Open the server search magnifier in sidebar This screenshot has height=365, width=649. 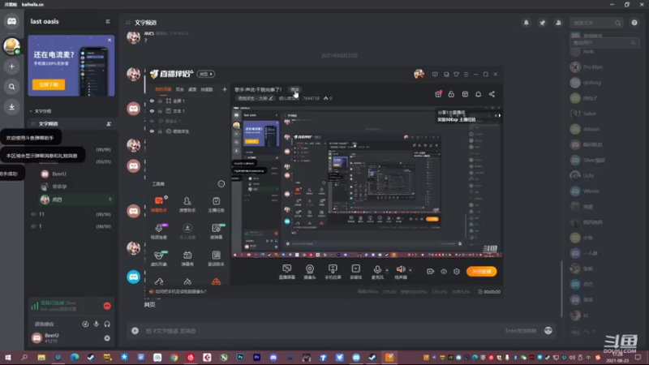point(11,87)
